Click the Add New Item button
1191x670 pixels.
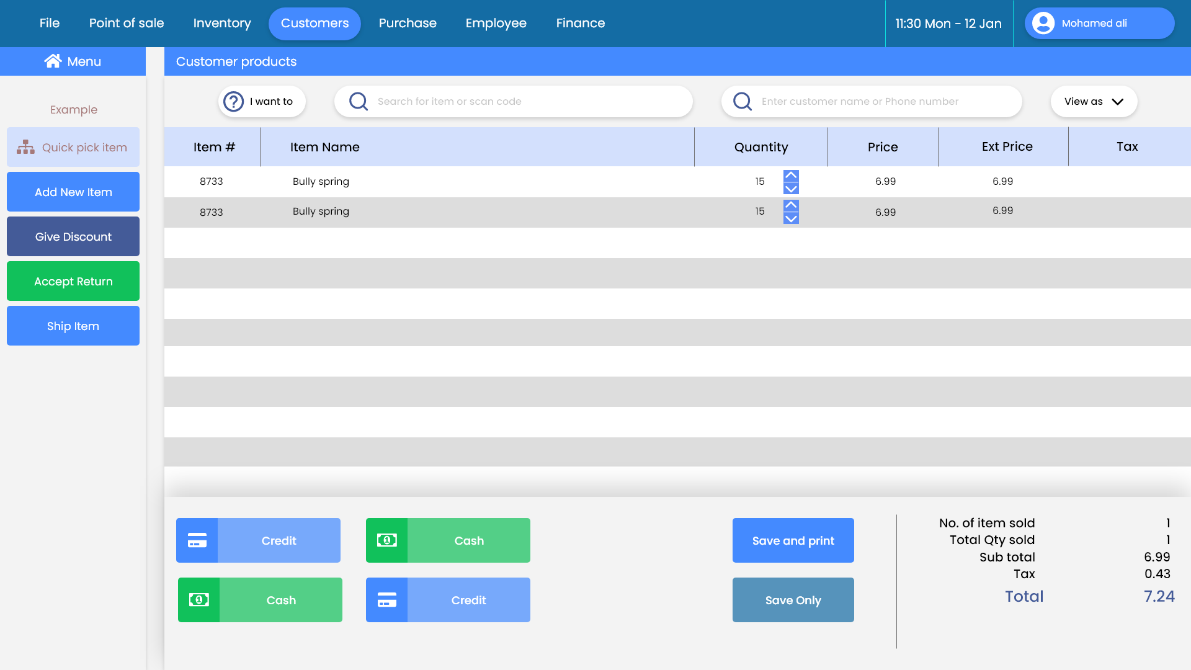(73, 192)
